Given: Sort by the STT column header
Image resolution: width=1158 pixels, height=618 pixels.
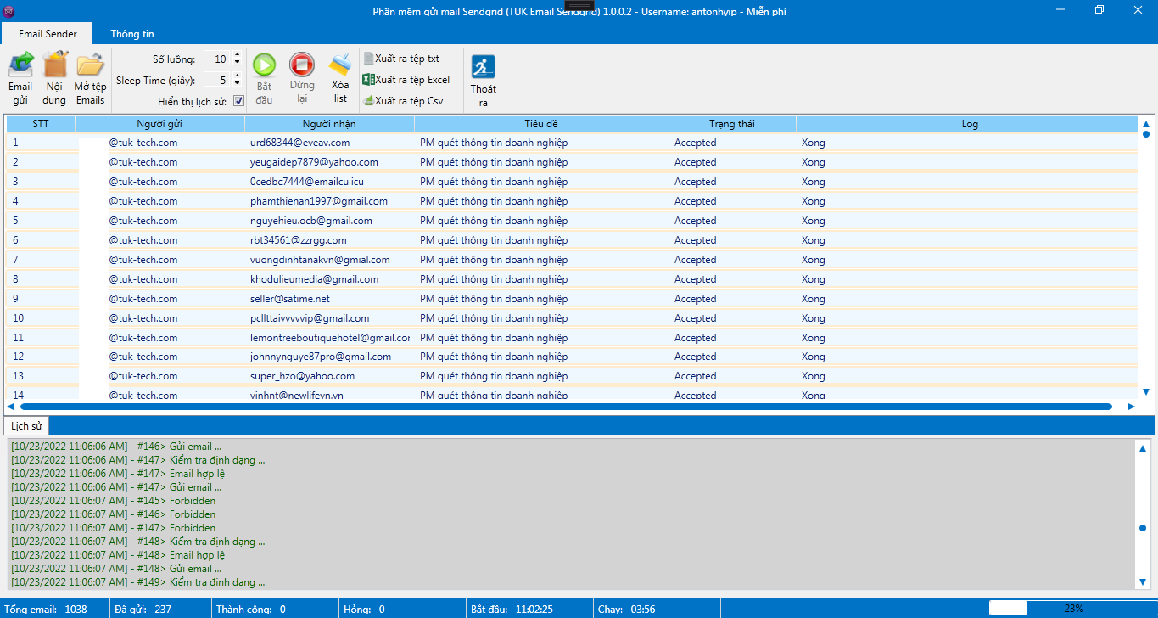Looking at the screenshot, I should (x=41, y=124).
